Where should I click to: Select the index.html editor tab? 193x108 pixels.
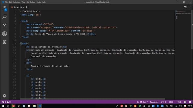(19, 7)
